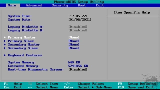This screenshot has height=90, width=160.
Task: Open the Security menu tab
Action: (x=60, y=5)
